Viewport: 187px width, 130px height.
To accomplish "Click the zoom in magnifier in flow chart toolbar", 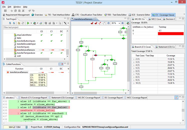I will point(123,23).
